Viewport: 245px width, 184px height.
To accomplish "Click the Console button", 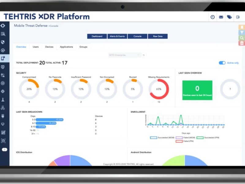I will point(138,36).
